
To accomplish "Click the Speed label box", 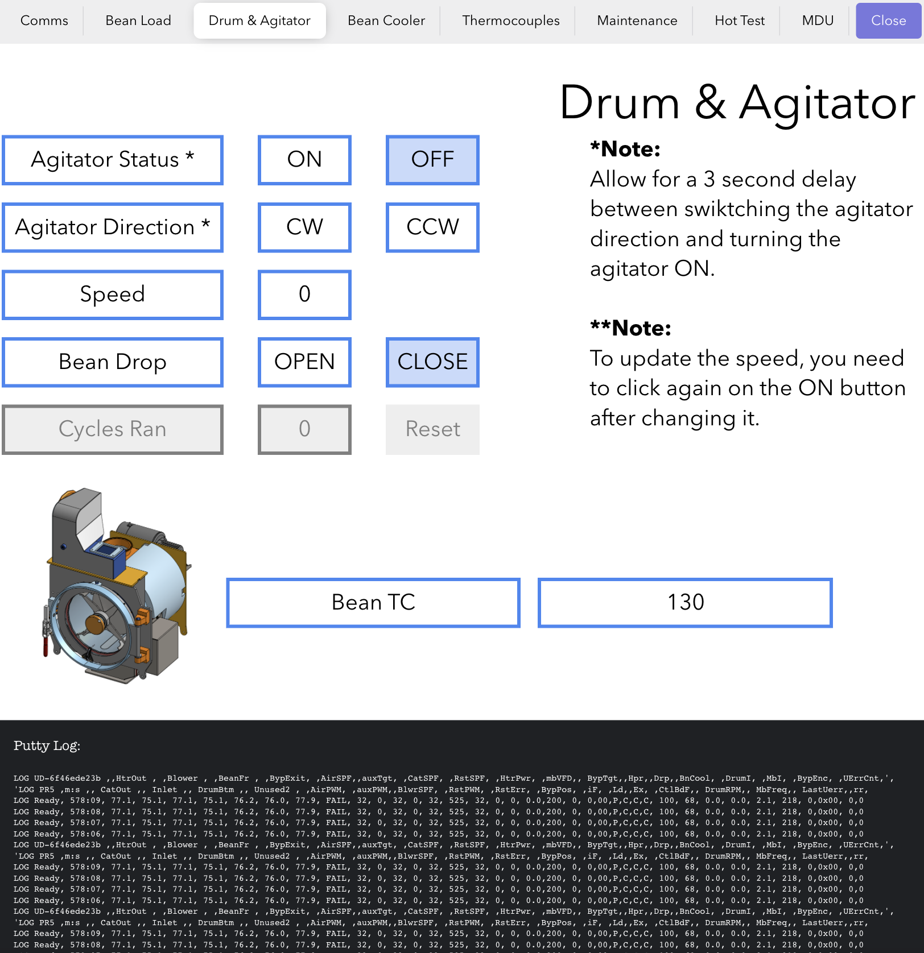I will tap(113, 295).
